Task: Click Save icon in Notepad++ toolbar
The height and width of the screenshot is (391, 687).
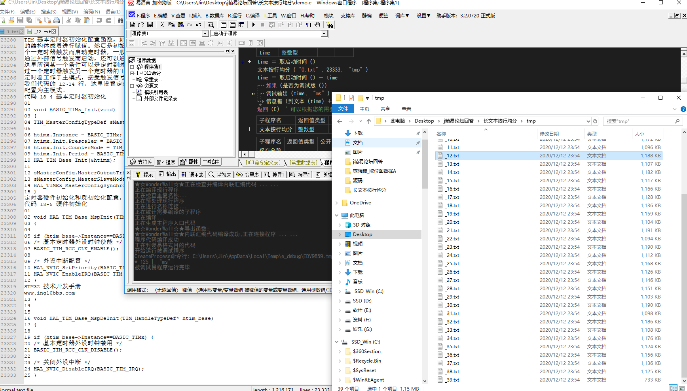Action: [x=20, y=20]
